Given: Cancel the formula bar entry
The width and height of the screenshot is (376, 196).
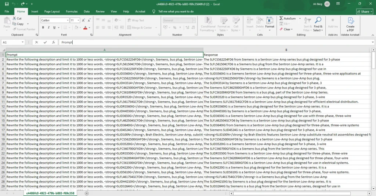Looking at the screenshot, I should tap(36, 42).
